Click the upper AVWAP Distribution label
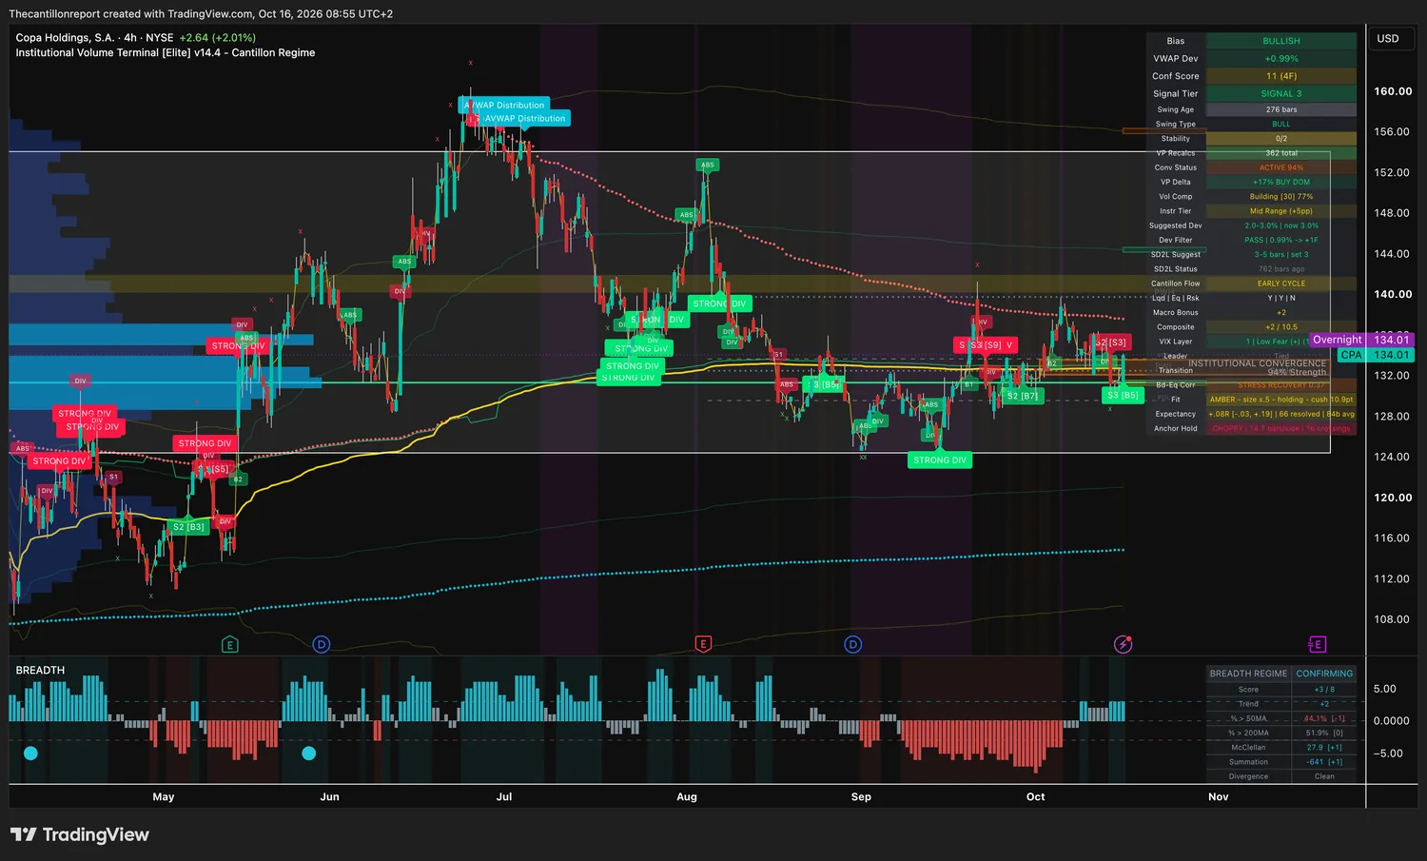 pos(504,105)
